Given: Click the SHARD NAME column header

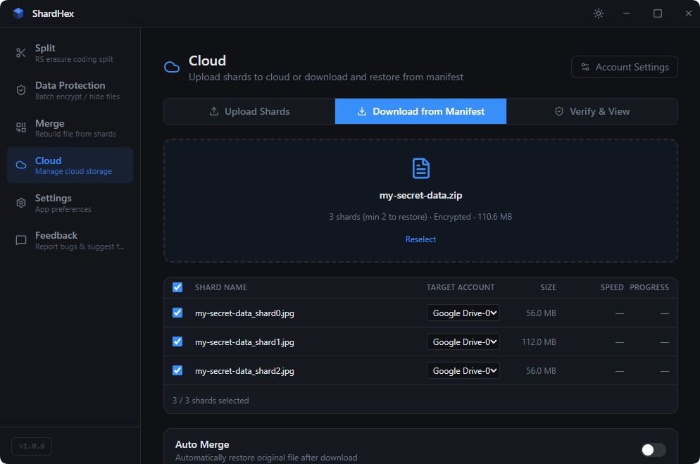Looking at the screenshot, I should click(221, 287).
